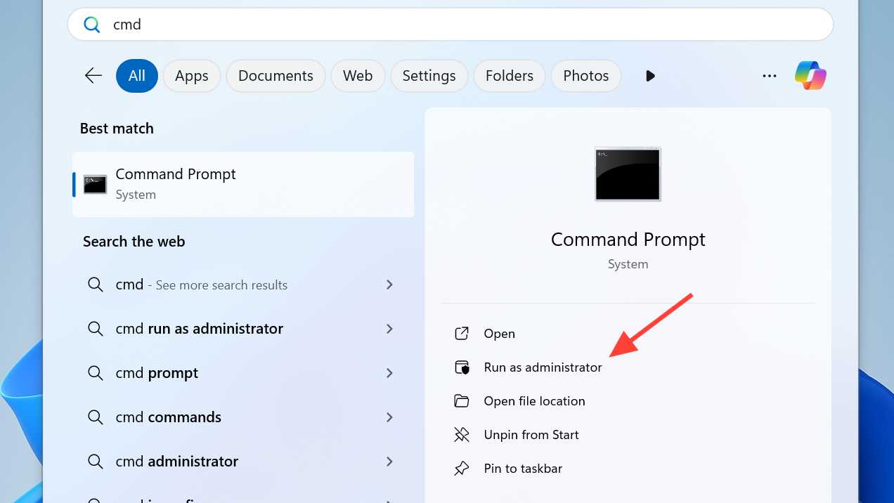Choose Unpin from Start
The width and height of the screenshot is (894, 503).
(x=531, y=435)
